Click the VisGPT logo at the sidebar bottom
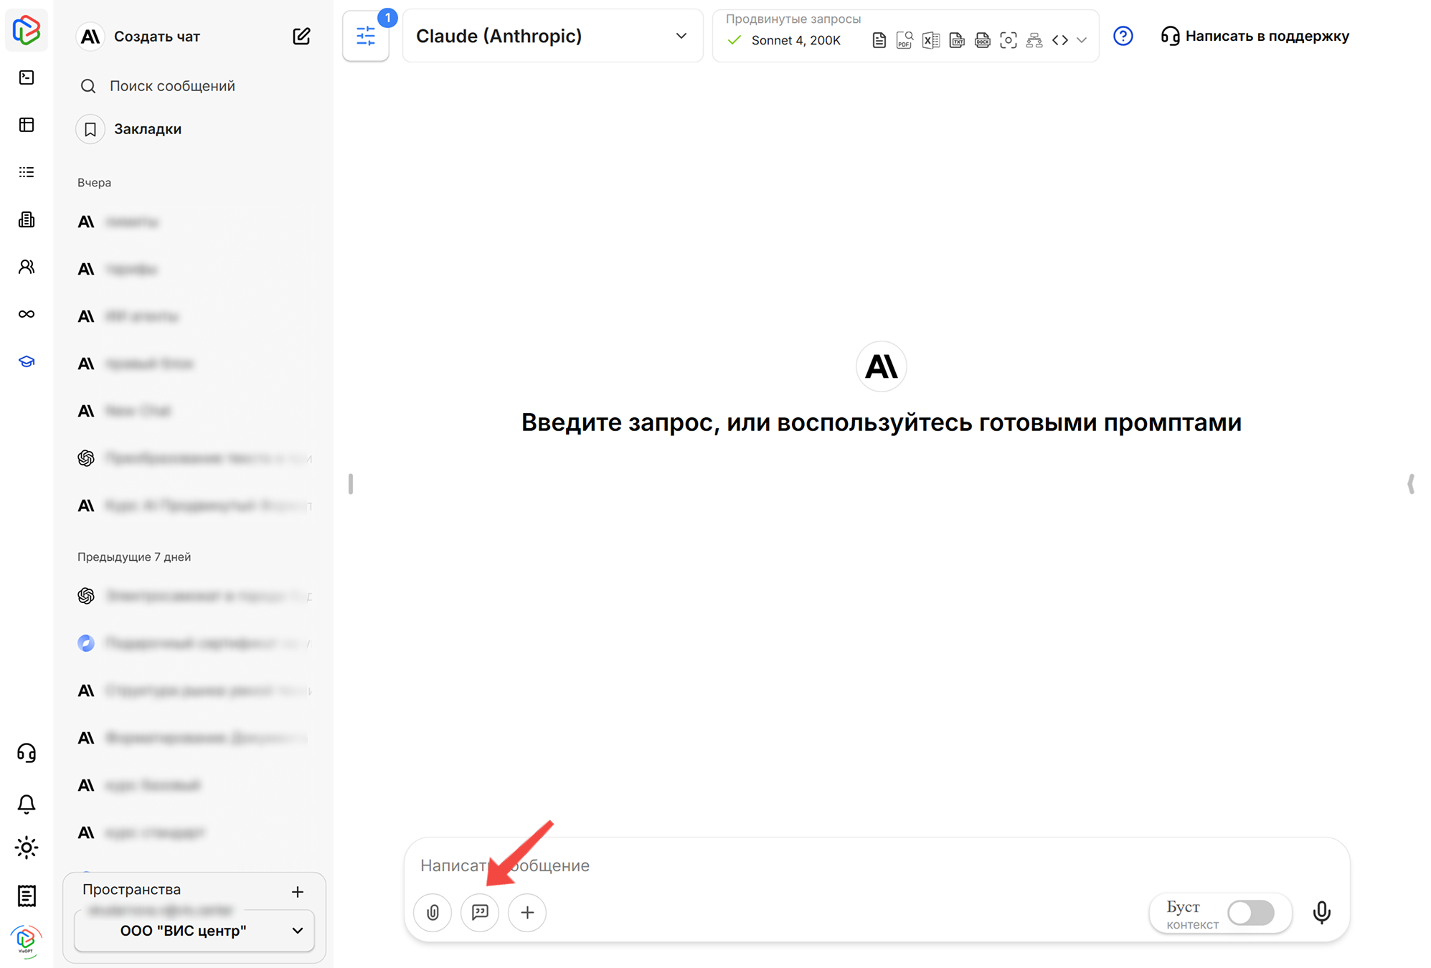Image resolution: width=1431 pixels, height=968 pixels. 27,940
